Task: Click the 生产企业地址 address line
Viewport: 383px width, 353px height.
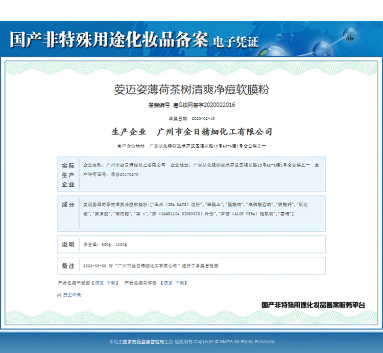Action: click(192, 146)
